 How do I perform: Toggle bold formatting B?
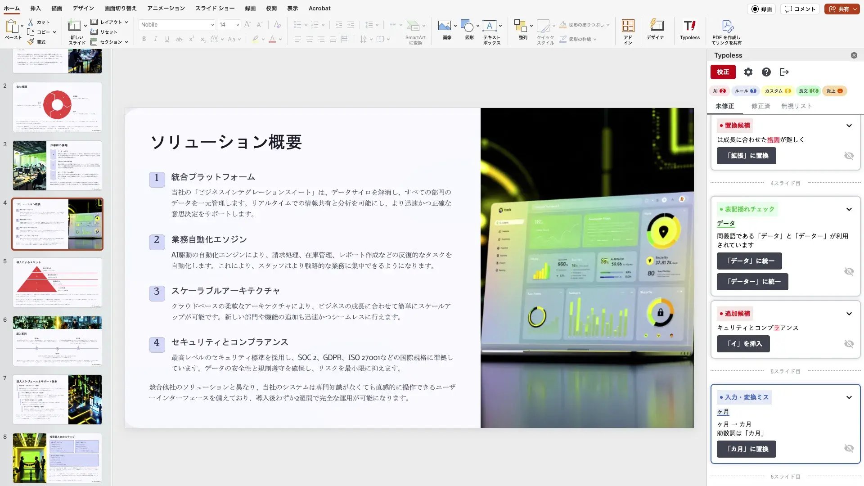[144, 39]
